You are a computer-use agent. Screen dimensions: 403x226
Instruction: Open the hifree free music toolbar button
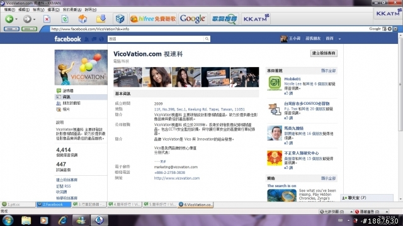tap(153, 19)
